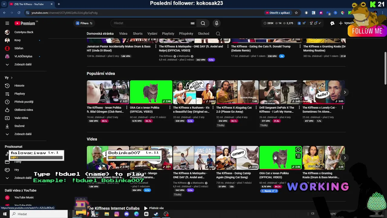Viewport: 387px width, 218px height.
Task: Open the on-screen keyboard icon in search
Action: pyautogui.click(x=193, y=23)
